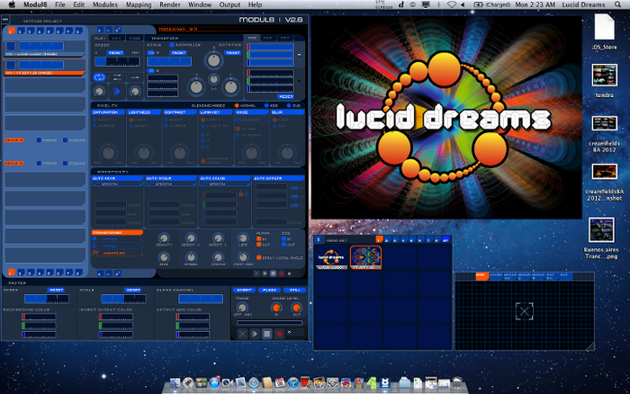Viewport: 630px width, 394px height.
Task: Select the Sub blending mode radio
Action: point(289,105)
